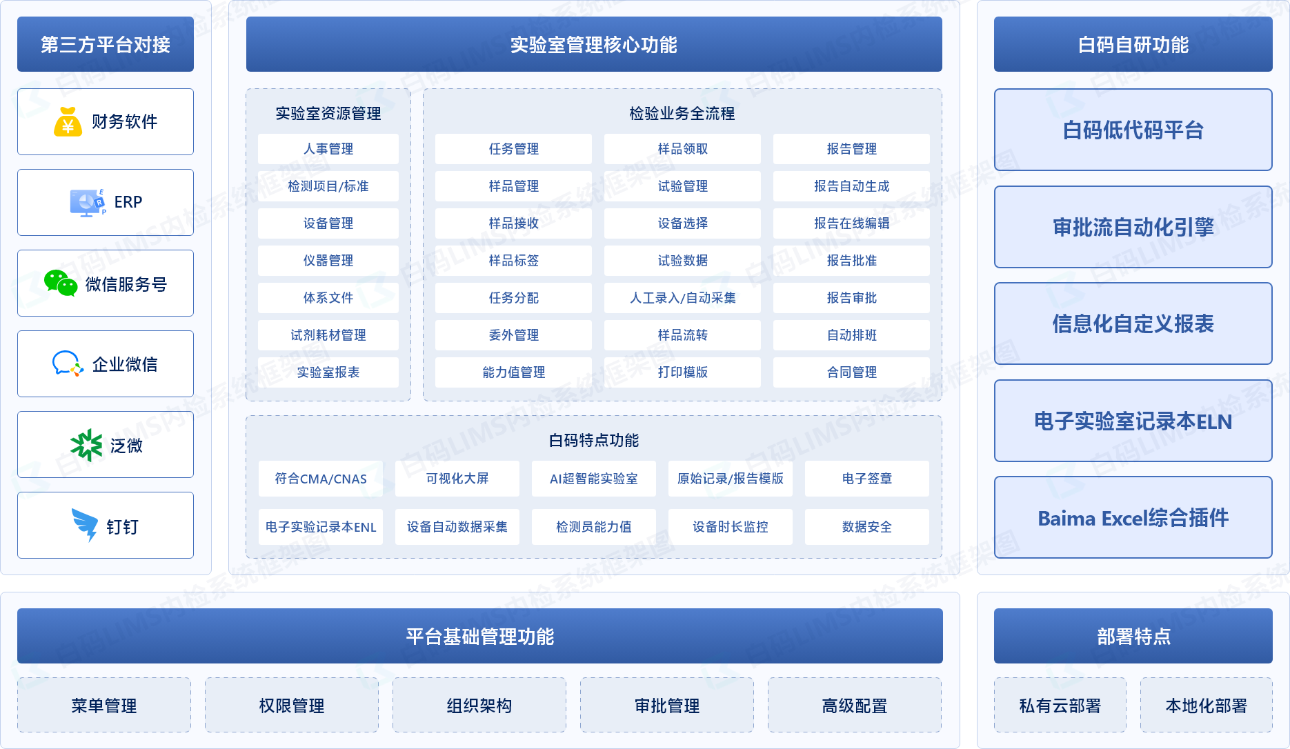Select 人事管理 under 实验室资源管理
The image size is (1290, 749).
point(328,149)
